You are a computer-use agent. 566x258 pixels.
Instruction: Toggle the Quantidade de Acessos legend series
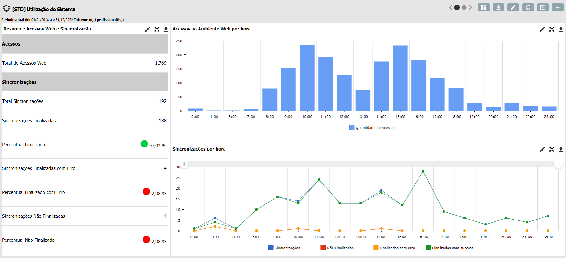click(x=372, y=128)
